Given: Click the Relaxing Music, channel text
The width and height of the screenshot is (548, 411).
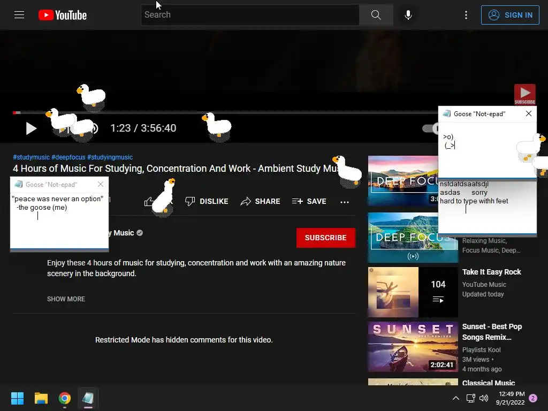Looking at the screenshot, I should coord(484,241).
